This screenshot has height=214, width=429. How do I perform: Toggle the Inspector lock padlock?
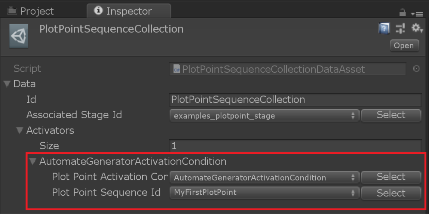point(402,12)
